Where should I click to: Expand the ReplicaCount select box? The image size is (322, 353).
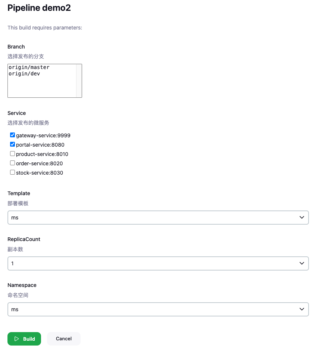tap(158, 263)
